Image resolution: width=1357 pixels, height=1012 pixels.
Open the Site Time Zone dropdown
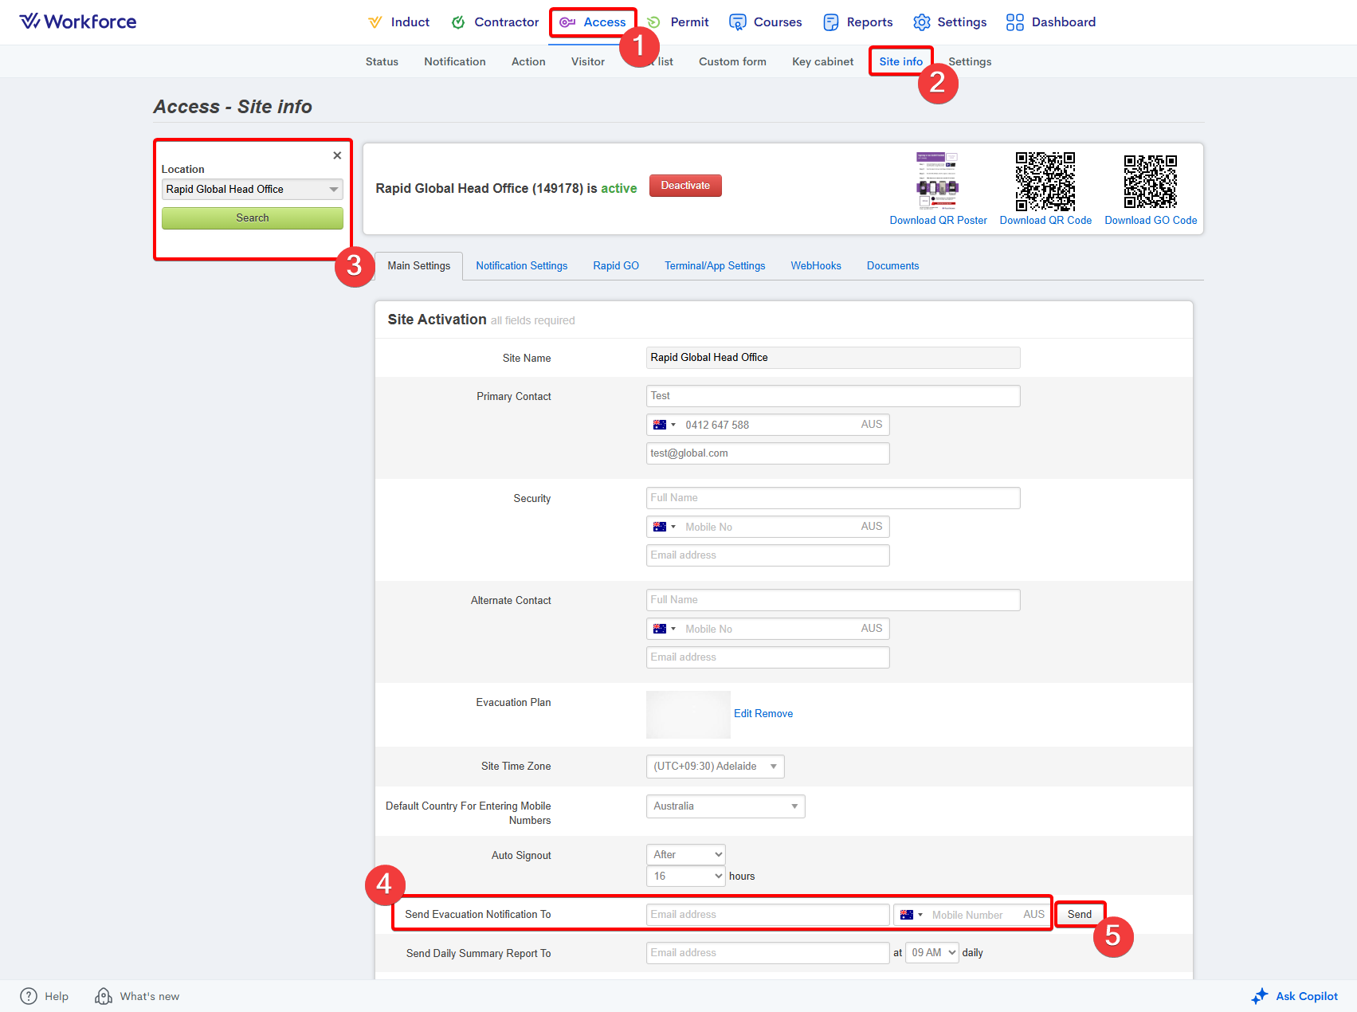click(715, 767)
